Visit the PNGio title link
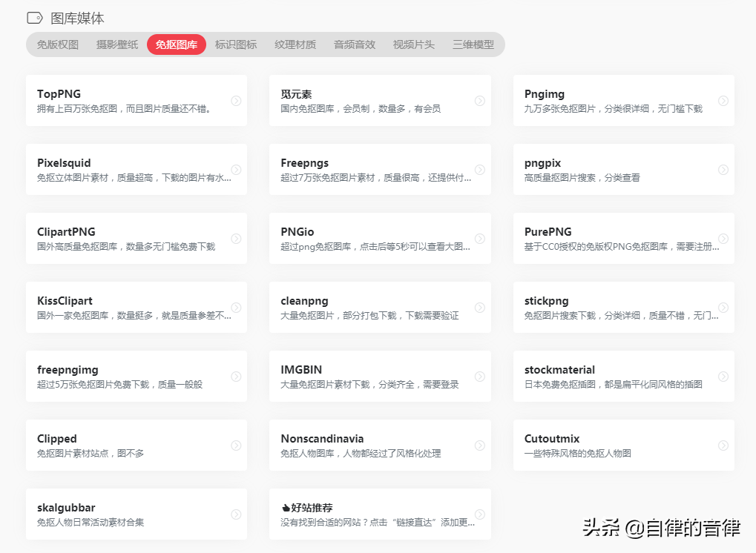756x553 pixels. (x=298, y=232)
